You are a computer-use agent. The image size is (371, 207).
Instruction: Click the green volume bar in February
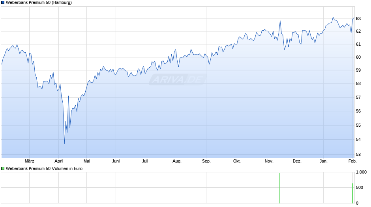tap(352, 193)
